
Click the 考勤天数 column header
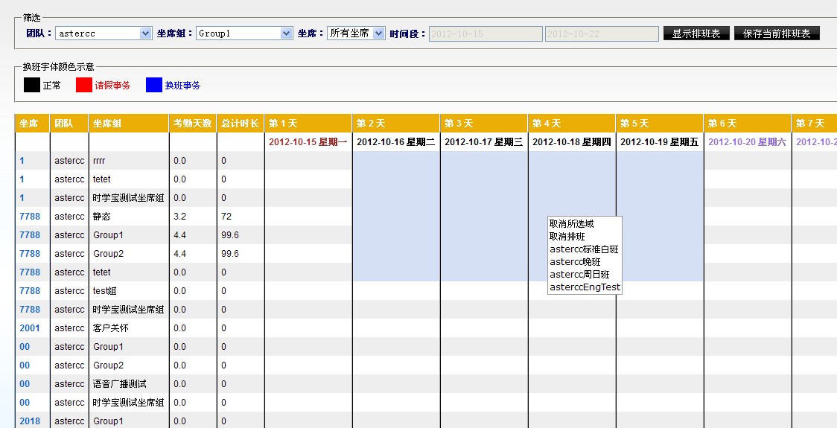click(x=193, y=124)
